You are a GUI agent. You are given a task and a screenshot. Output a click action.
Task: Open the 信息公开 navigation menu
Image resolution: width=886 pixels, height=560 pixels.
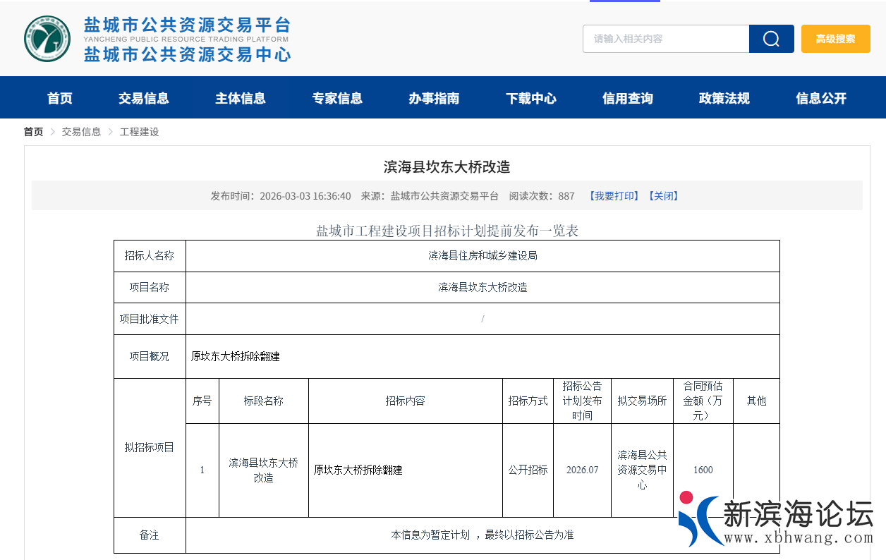(x=821, y=99)
